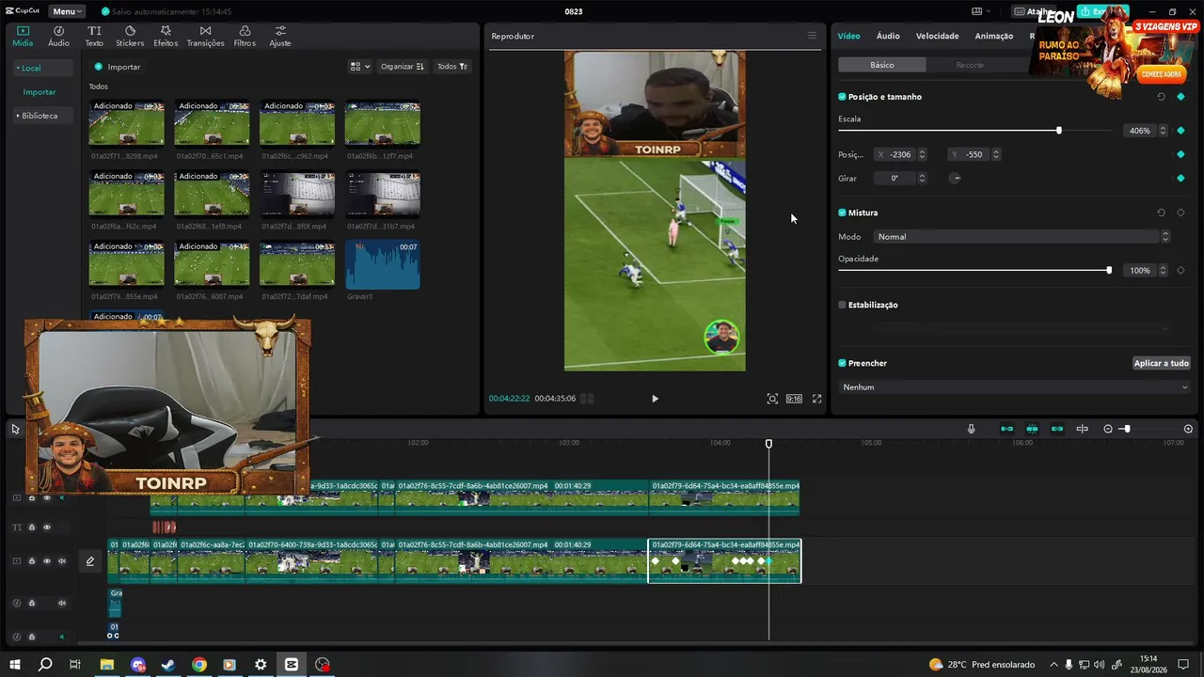Switch to the Velocidade tab

coord(937,36)
